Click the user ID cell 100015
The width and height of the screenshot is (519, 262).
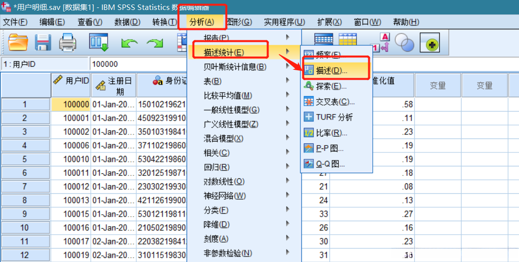coord(70,214)
